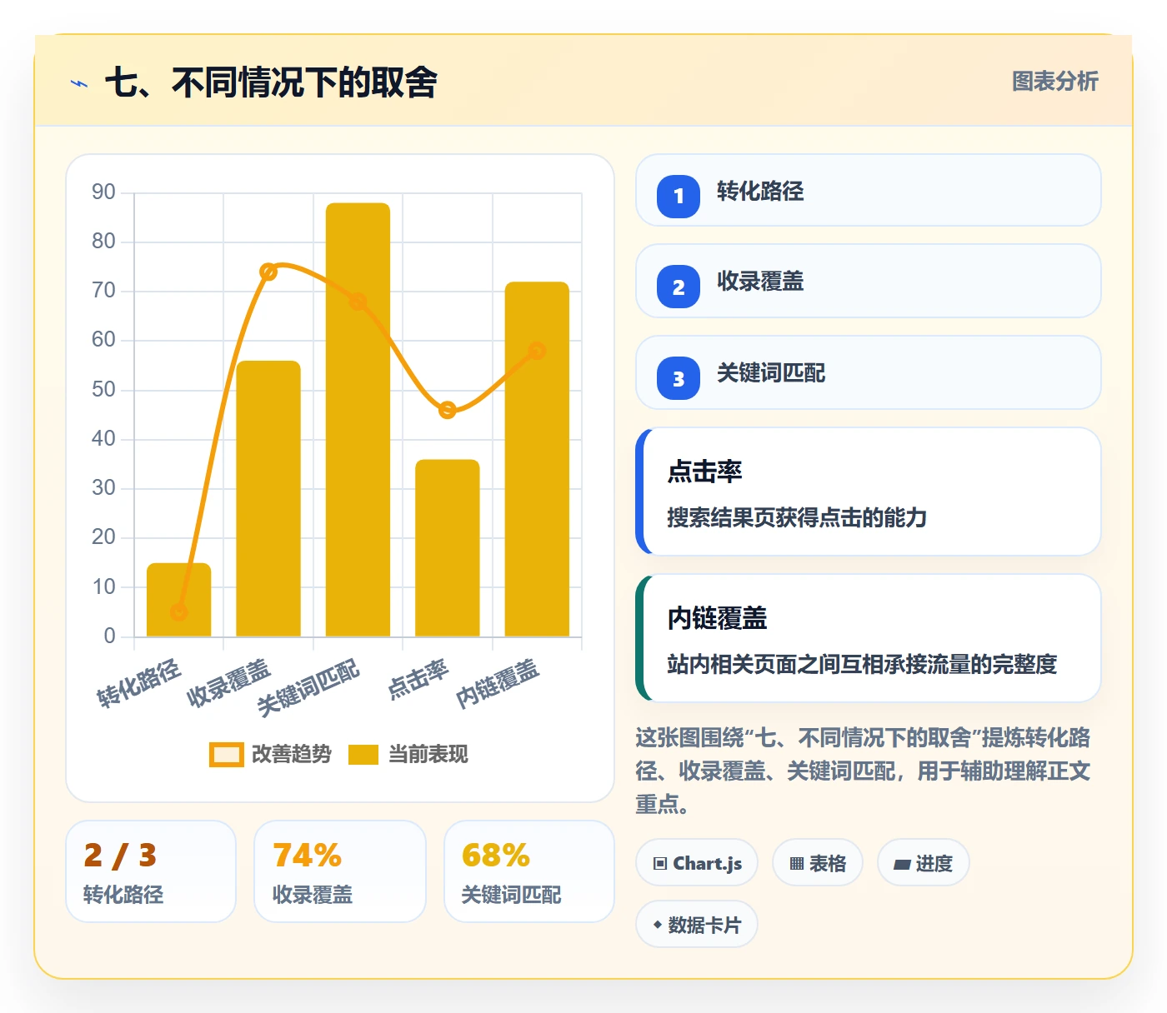Click the x-axis label 点击率
This screenshot has width=1167, height=1013.
(x=418, y=679)
